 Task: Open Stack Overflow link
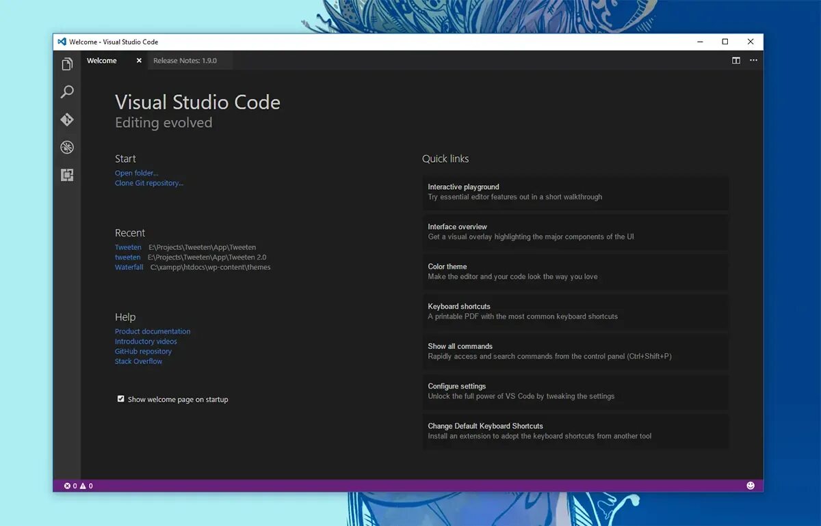139,361
